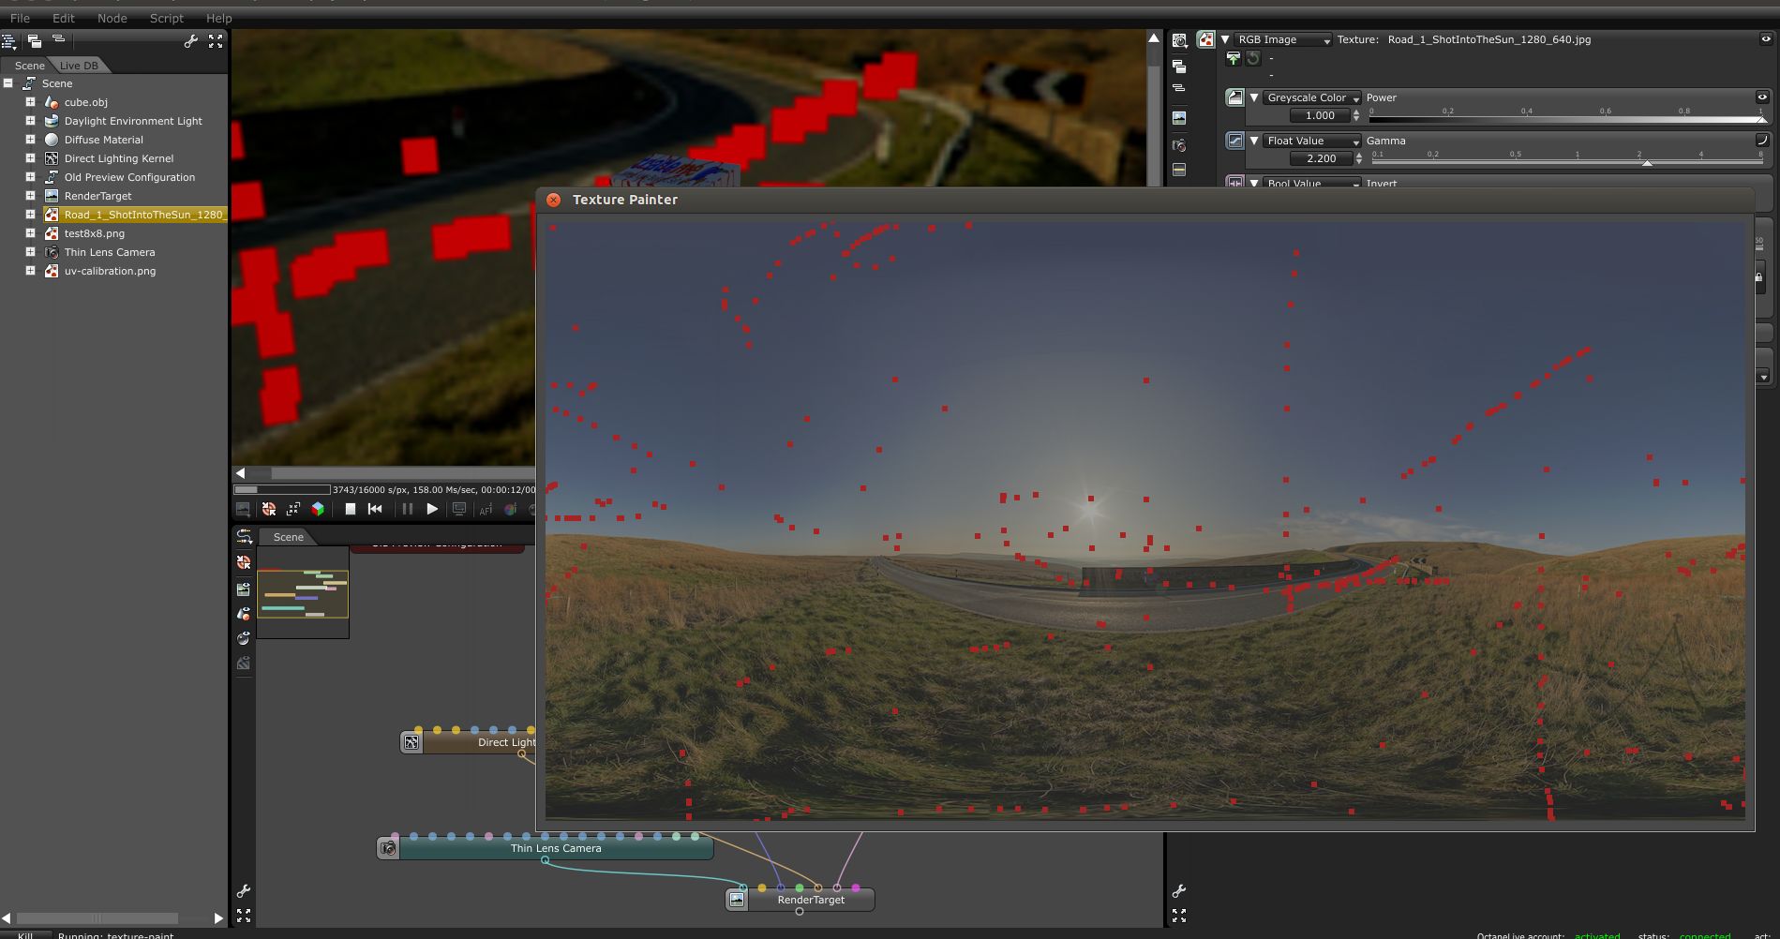Click the recenter view icon in render toolbar
The height and width of the screenshot is (939, 1780).
coord(269,509)
